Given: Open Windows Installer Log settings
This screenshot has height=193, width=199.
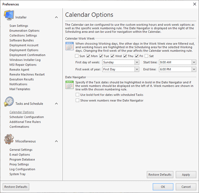Looking at the screenshot, I should (x=25, y=60).
